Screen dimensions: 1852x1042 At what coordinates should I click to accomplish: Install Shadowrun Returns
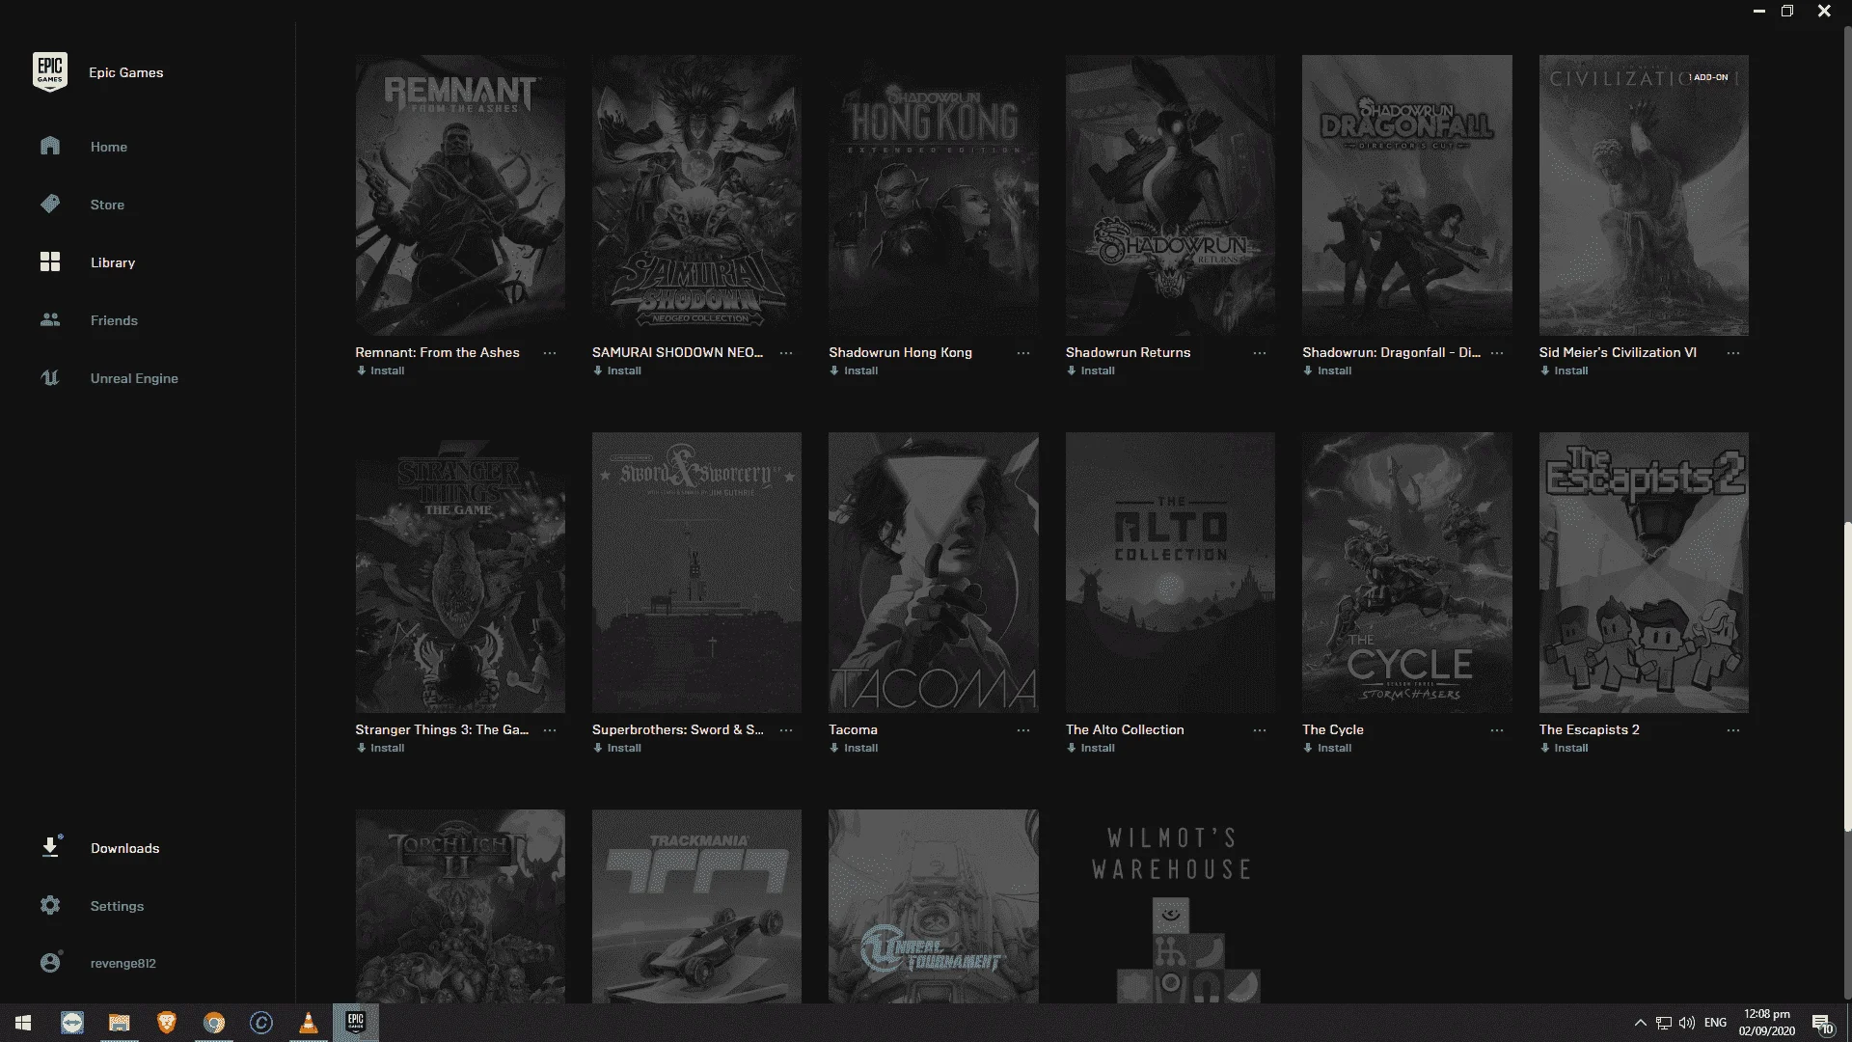coord(1091,370)
